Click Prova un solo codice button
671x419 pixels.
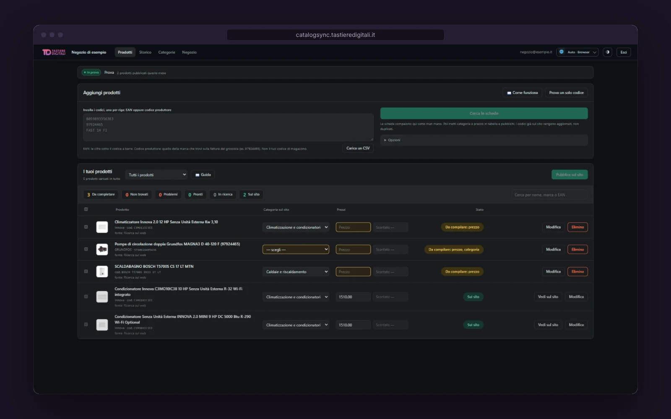tap(566, 93)
